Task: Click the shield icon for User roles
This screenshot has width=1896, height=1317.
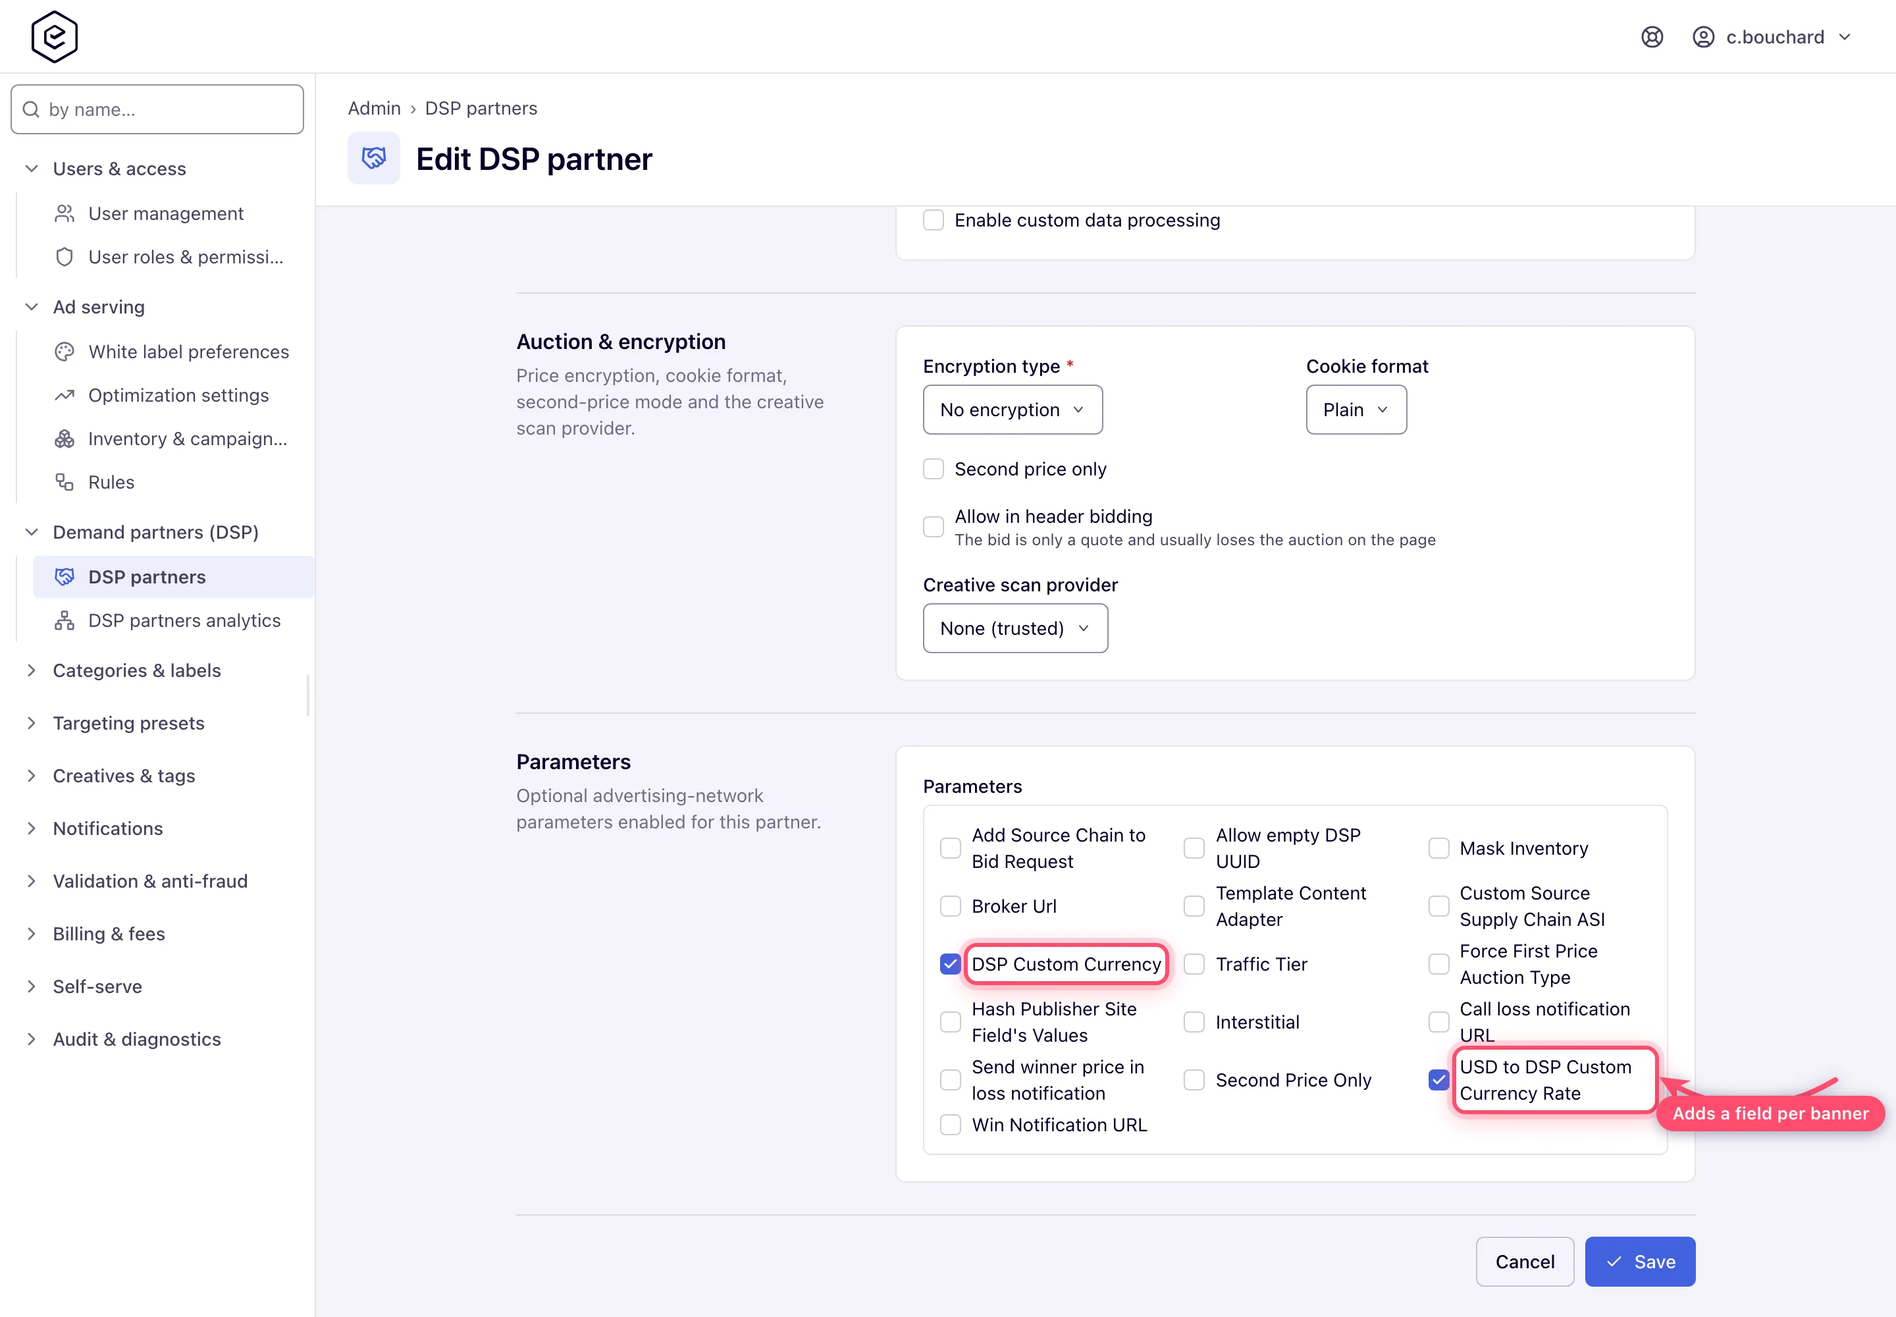Action: click(x=65, y=257)
